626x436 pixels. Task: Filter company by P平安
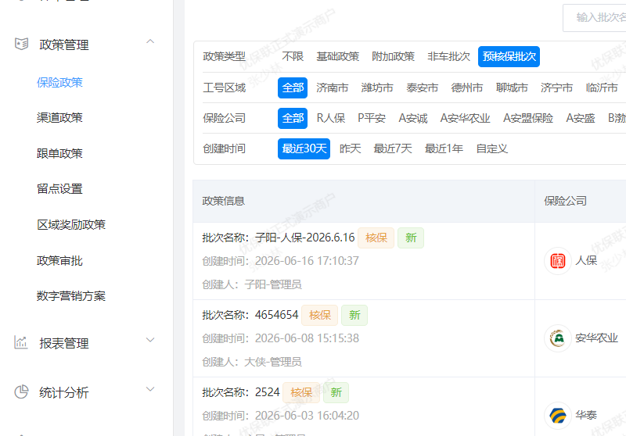(x=372, y=118)
